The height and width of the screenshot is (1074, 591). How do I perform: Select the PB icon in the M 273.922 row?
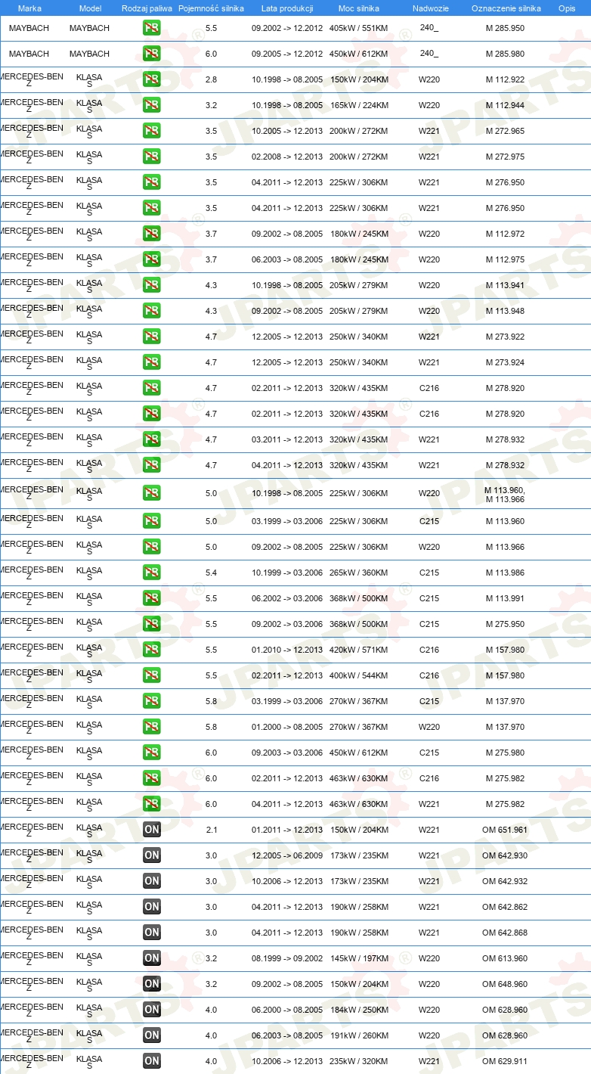click(x=152, y=337)
